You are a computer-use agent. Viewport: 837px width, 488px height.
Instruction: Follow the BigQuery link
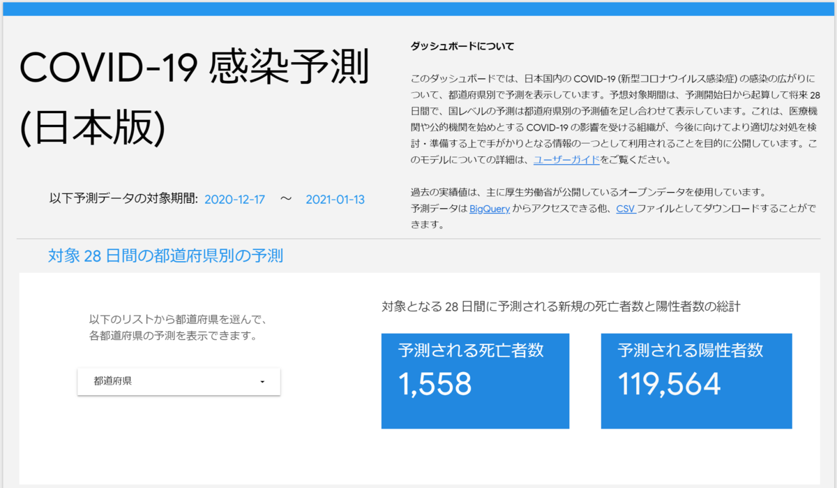pos(490,208)
